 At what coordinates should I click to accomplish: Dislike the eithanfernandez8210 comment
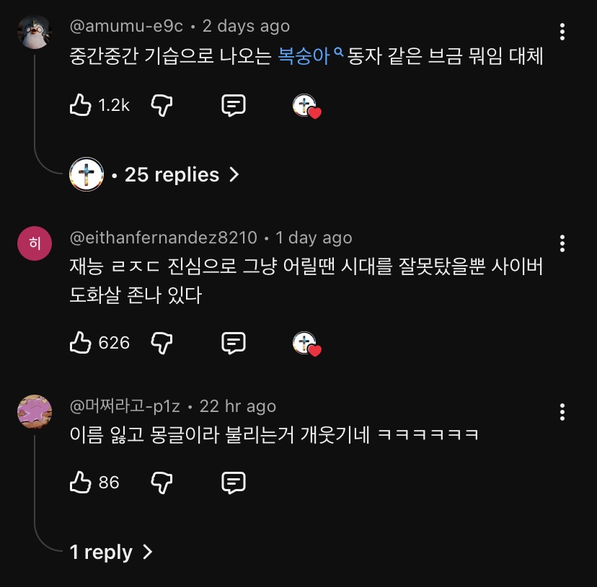(x=162, y=343)
